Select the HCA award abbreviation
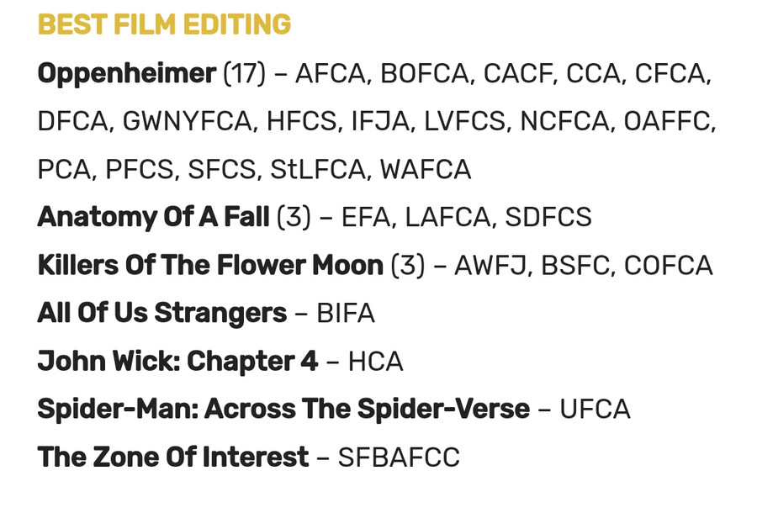This screenshot has height=513, width=757. click(375, 362)
